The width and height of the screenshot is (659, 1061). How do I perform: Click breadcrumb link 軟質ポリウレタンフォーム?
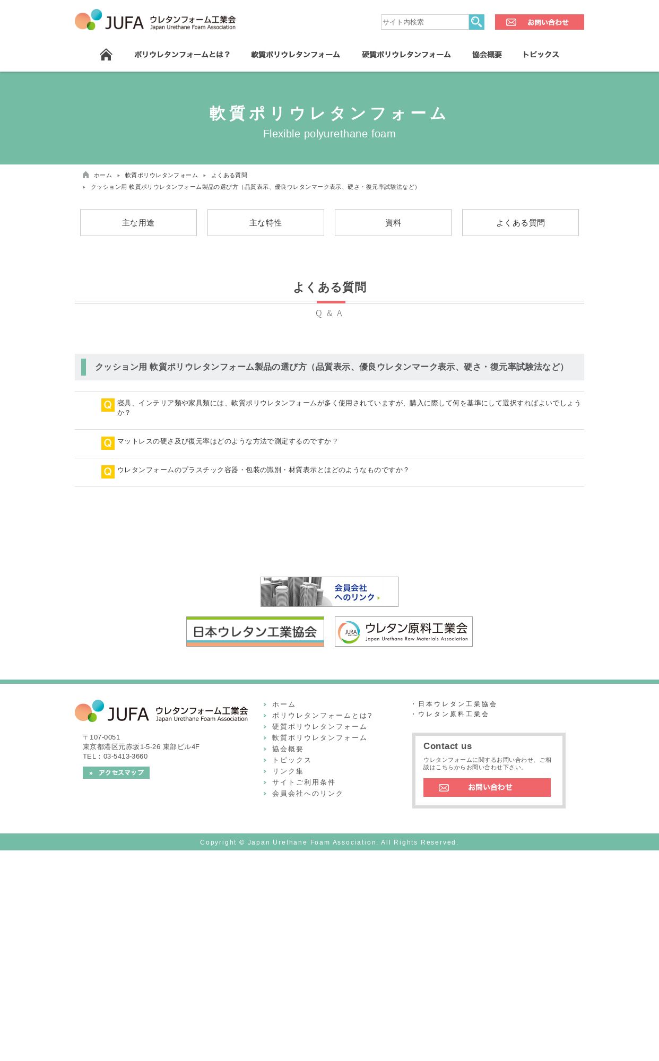pyautogui.click(x=161, y=175)
